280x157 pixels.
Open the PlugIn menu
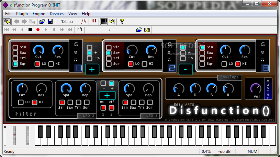22,14
